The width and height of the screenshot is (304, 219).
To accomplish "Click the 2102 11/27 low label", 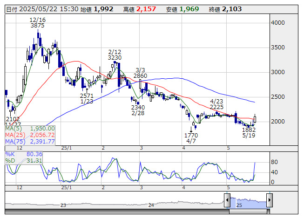I will [x=13, y=122].
